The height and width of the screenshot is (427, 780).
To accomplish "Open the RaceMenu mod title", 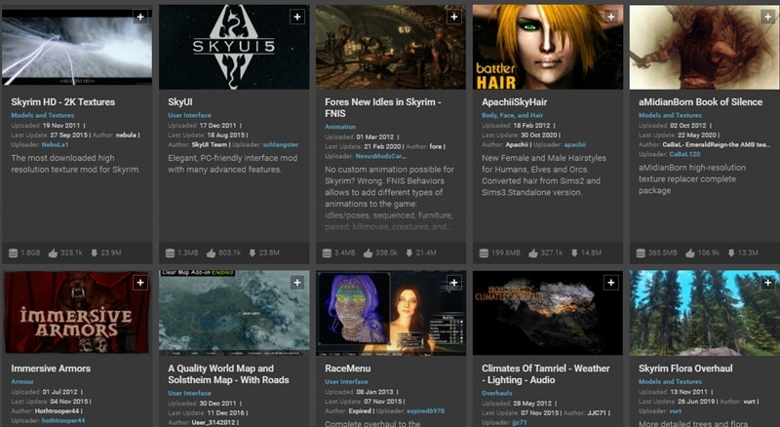I will [x=348, y=369].
